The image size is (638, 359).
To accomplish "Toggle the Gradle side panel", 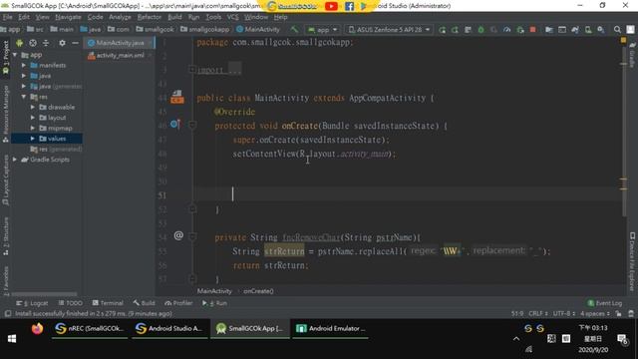I will point(632,55).
